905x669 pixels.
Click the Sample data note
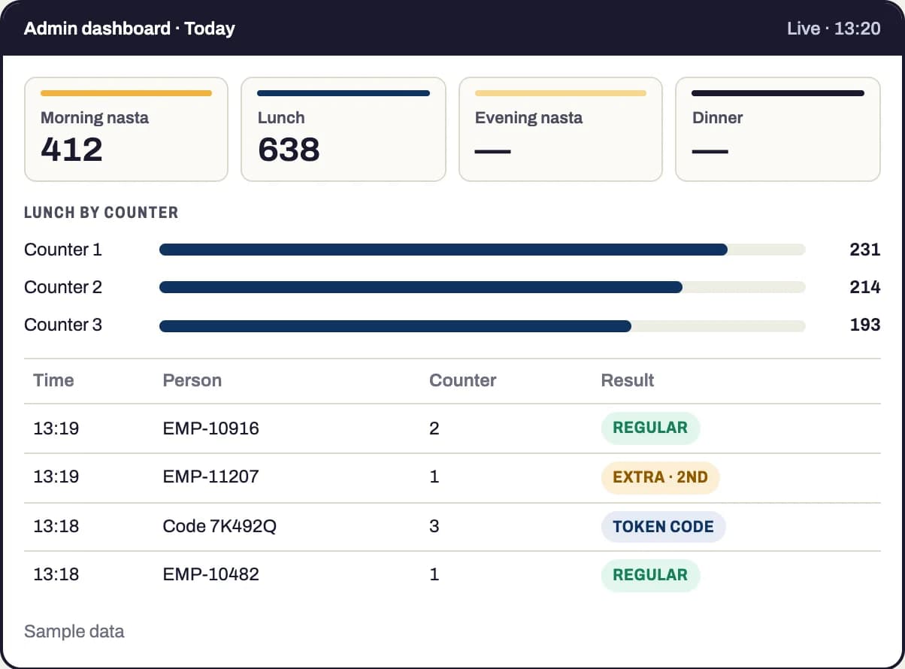pyautogui.click(x=74, y=631)
